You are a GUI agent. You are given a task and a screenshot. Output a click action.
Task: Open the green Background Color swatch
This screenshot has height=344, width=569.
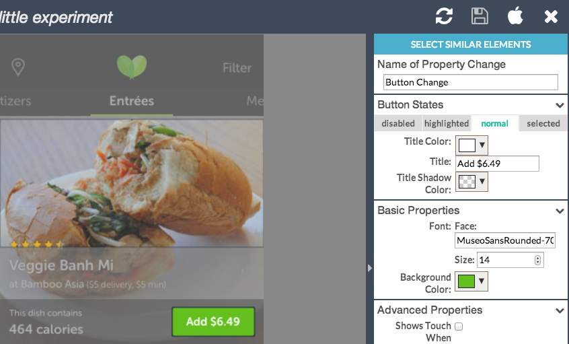pyautogui.click(x=471, y=281)
